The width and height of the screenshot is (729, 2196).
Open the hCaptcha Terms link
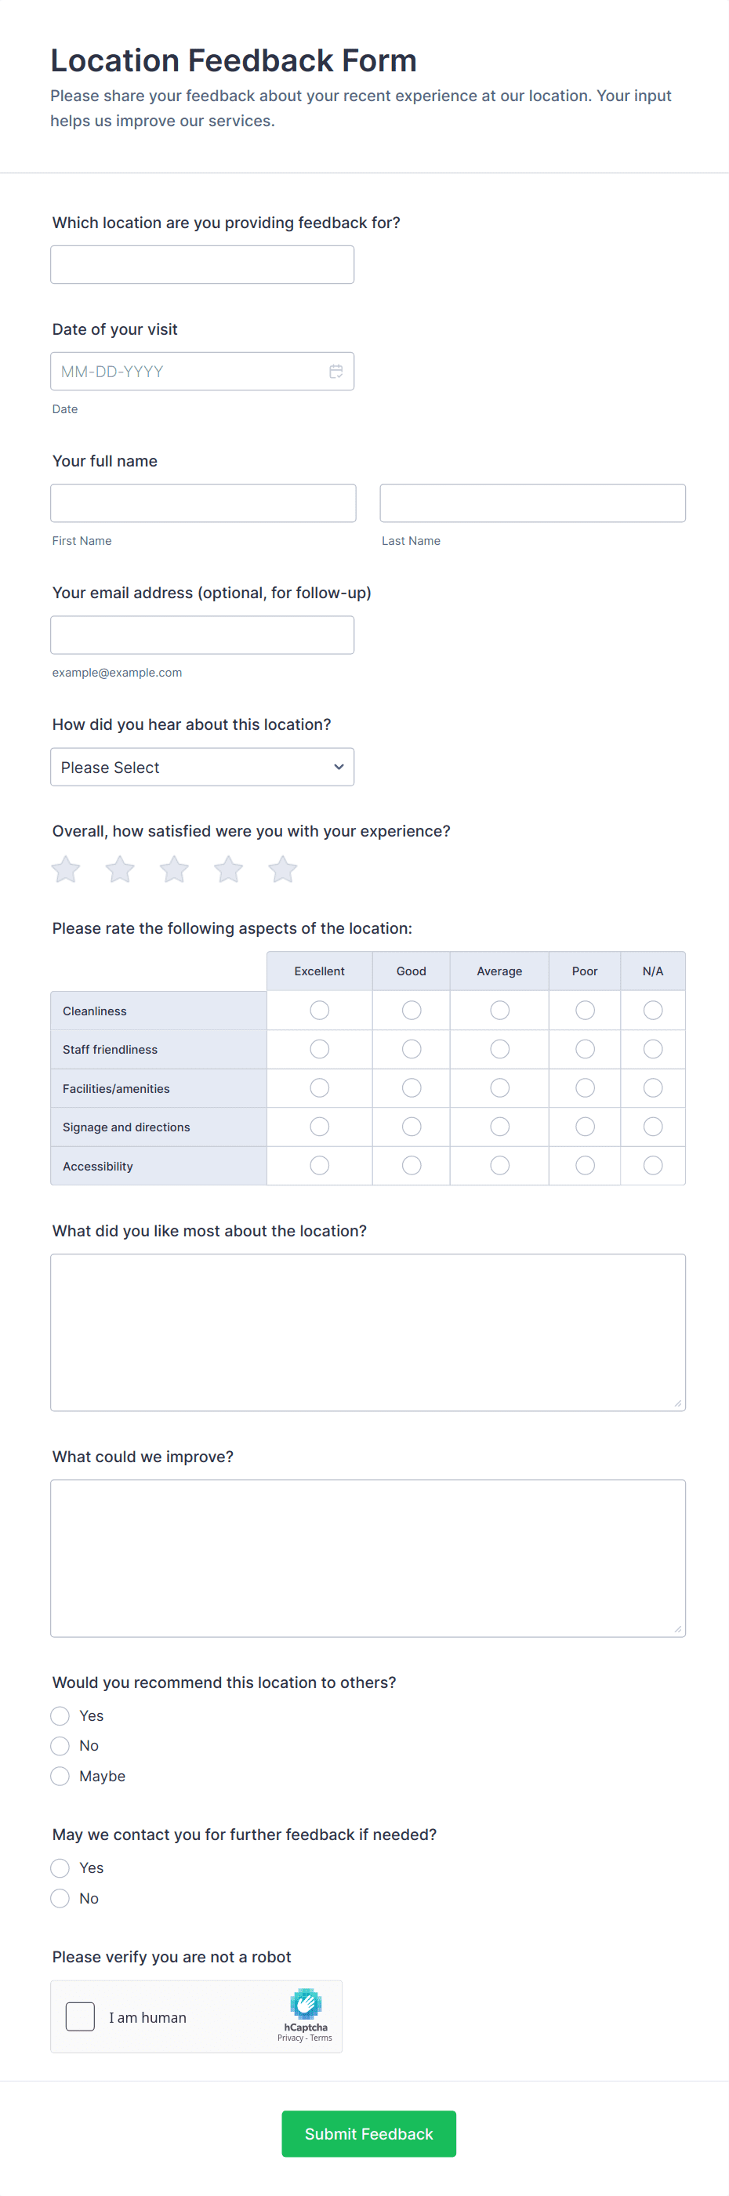pyautogui.click(x=321, y=2038)
